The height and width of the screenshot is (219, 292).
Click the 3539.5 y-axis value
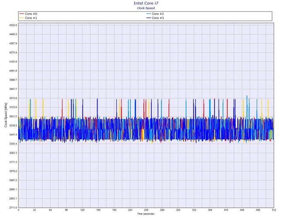[x=13, y=126]
